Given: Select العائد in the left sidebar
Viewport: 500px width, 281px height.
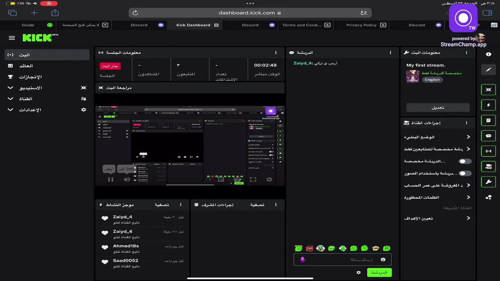Looking at the screenshot, I should click(x=47, y=66).
